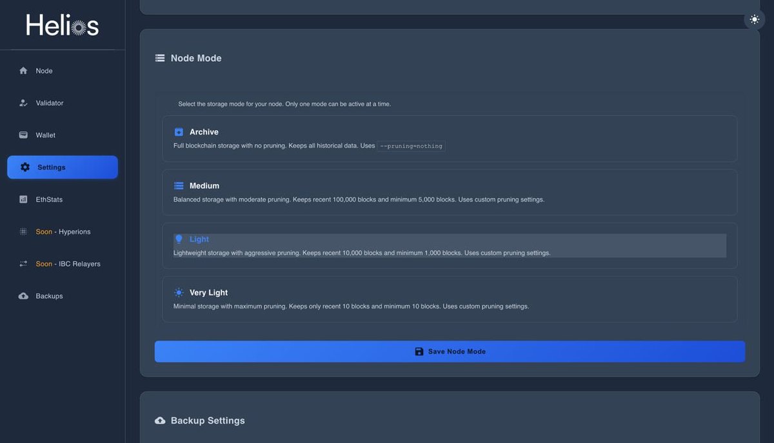The height and width of the screenshot is (443, 774).
Task: Click the Settings gear icon
Action: [25, 167]
